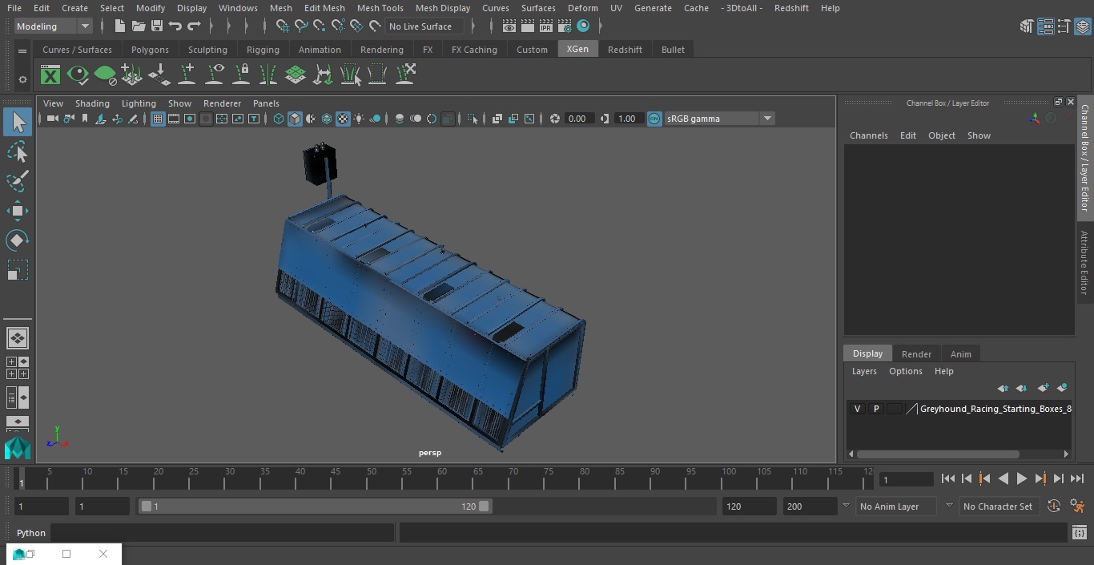1094x565 pixels.
Task: Start IPR render icon
Action: tap(546, 26)
